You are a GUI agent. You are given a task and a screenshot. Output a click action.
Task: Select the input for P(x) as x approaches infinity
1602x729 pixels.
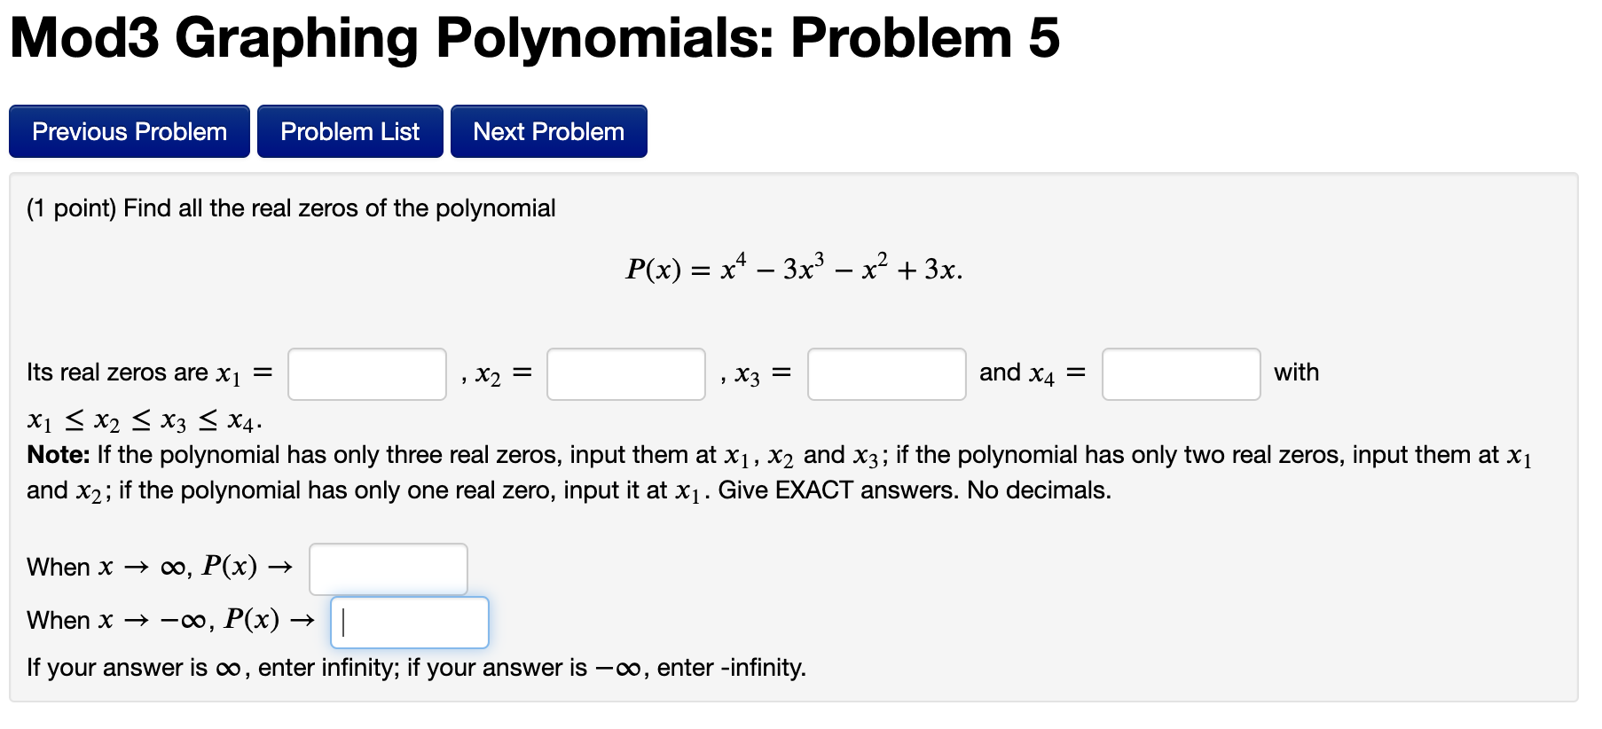pos(388,568)
